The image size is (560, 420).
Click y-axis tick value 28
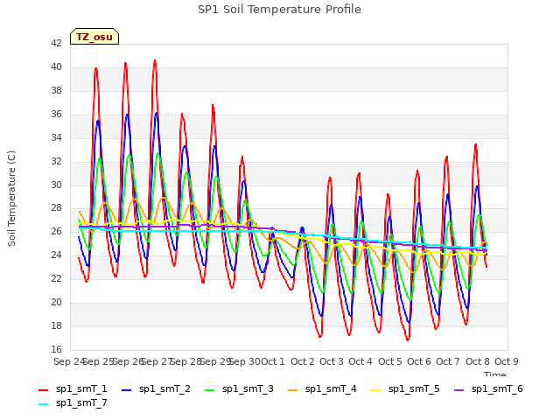(56, 208)
